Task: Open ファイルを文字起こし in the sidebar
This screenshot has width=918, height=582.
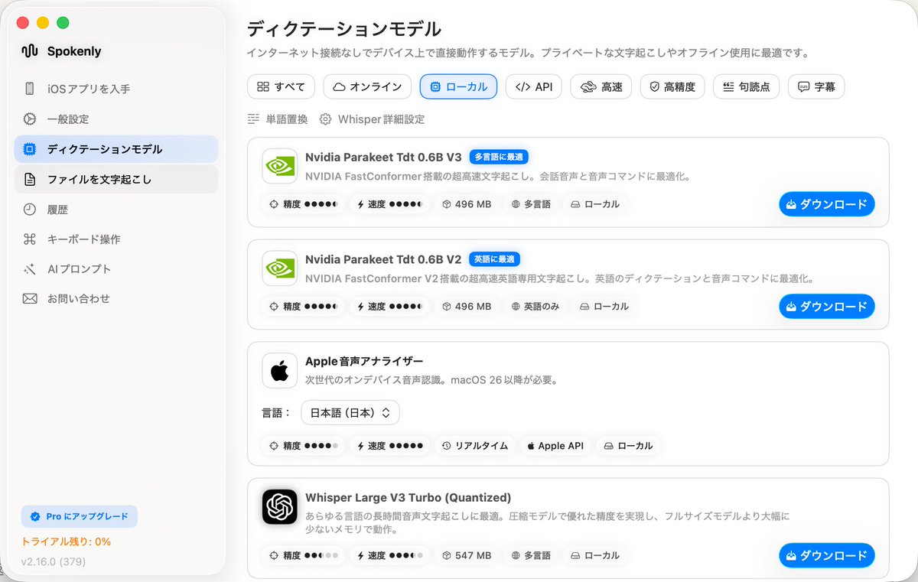Action: pos(116,180)
